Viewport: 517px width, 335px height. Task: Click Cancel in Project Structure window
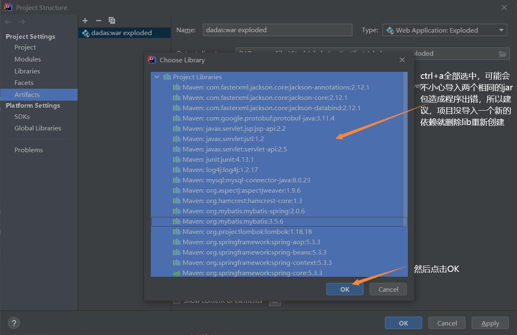(x=447, y=323)
